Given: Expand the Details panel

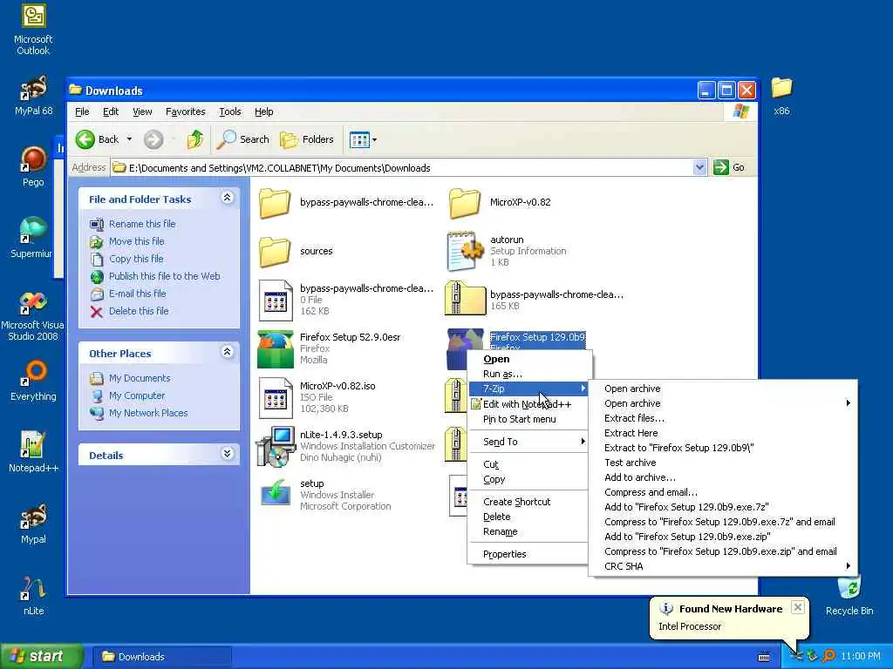Looking at the screenshot, I should pos(227,454).
